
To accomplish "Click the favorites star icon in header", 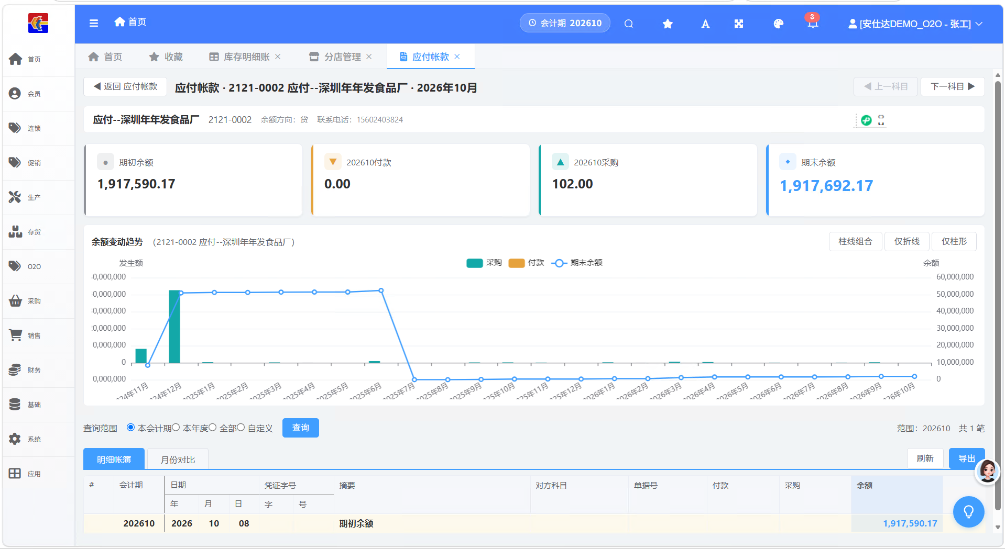I will click(x=668, y=24).
